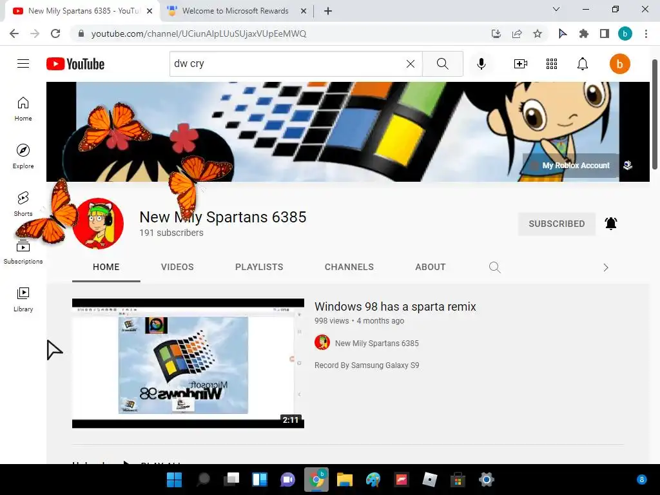This screenshot has width=660, height=495.
Task: Open Task View on the taskbar
Action: (231, 480)
